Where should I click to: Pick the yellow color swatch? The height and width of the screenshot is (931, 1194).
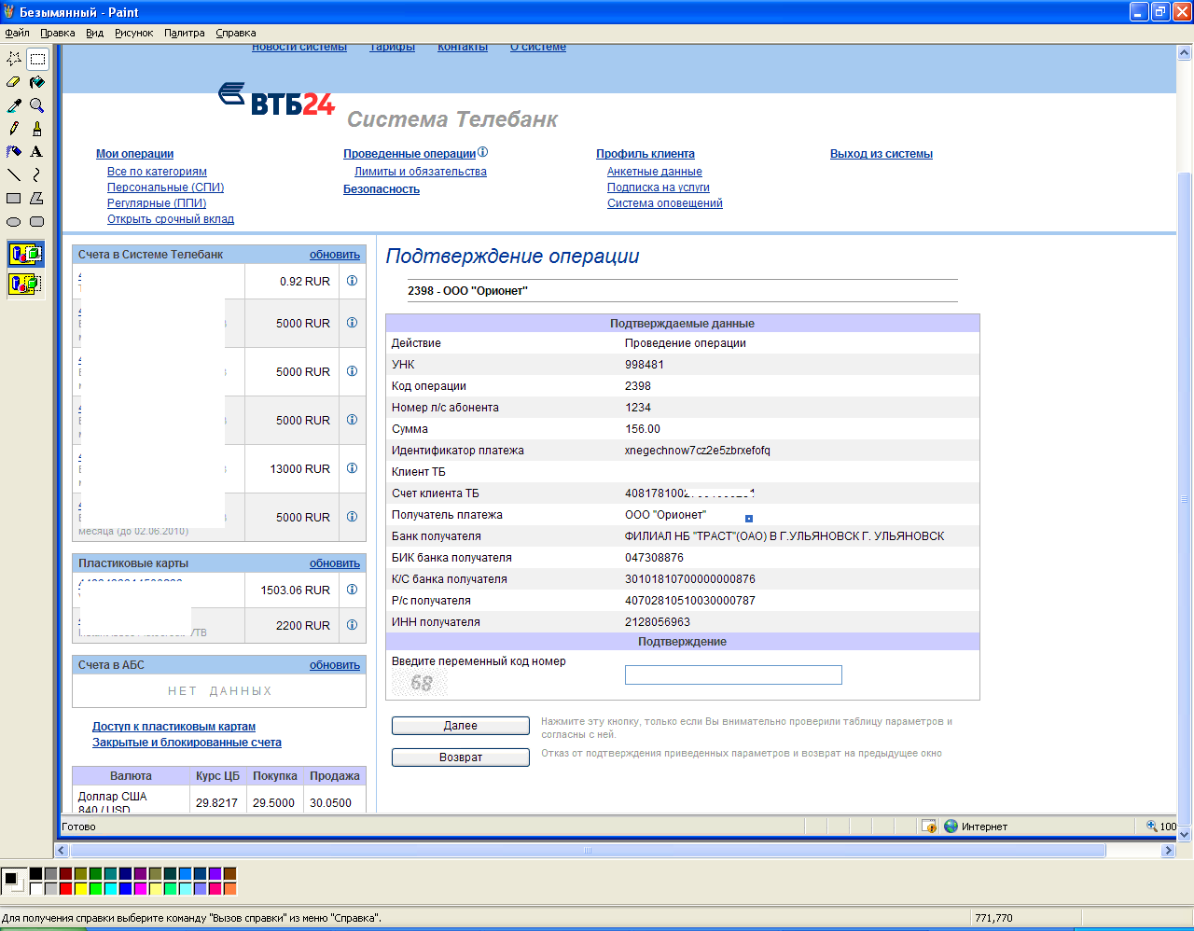point(80,889)
